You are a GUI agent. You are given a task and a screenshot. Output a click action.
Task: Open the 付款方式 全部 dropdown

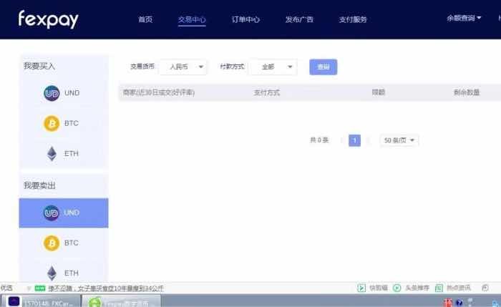click(272, 67)
